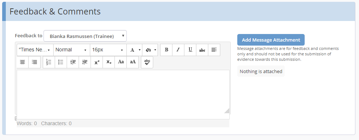
Task: Run the spell checker
Action: (x=147, y=62)
